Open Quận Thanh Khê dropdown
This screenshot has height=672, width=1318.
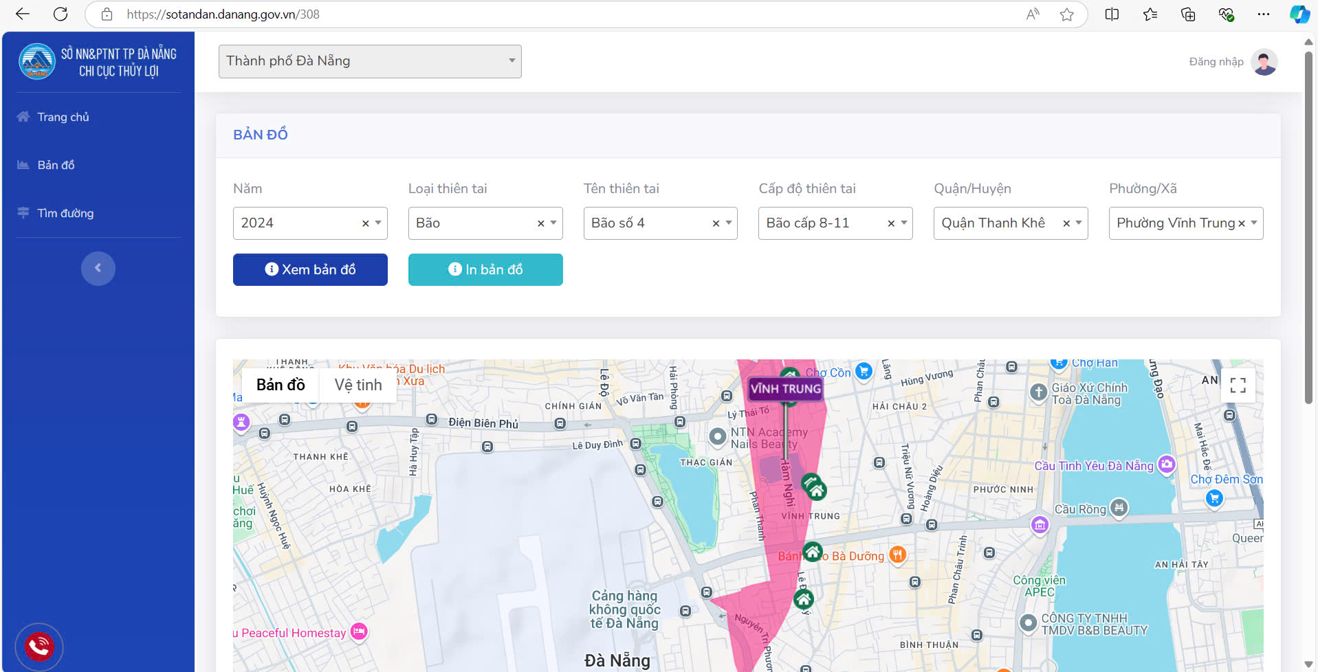tap(1011, 223)
